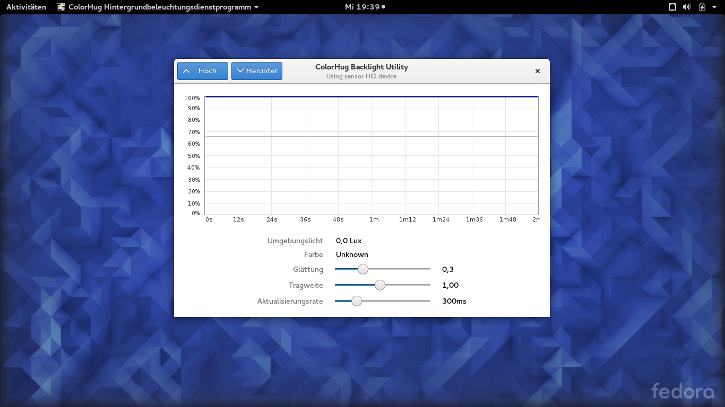The width and height of the screenshot is (725, 407).
Task: Click the Umgebungslicht label
Action: point(295,241)
